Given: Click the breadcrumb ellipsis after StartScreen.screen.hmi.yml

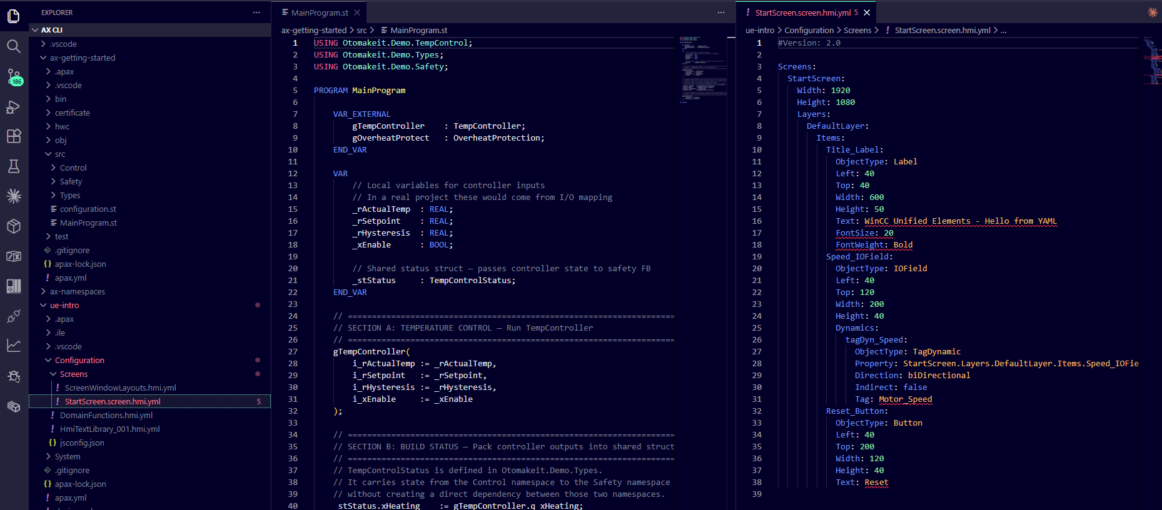Looking at the screenshot, I should click(1003, 30).
